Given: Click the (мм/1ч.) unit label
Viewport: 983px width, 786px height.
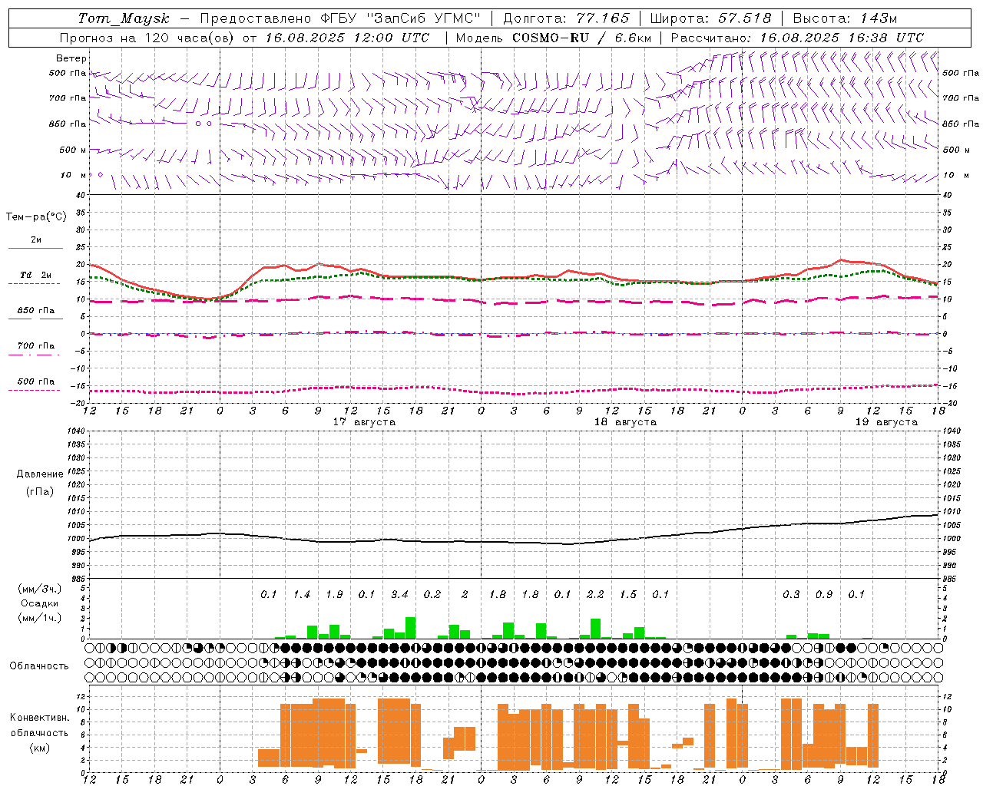Looking at the screenshot, I should pyautogui.click(x=39, y=617).
